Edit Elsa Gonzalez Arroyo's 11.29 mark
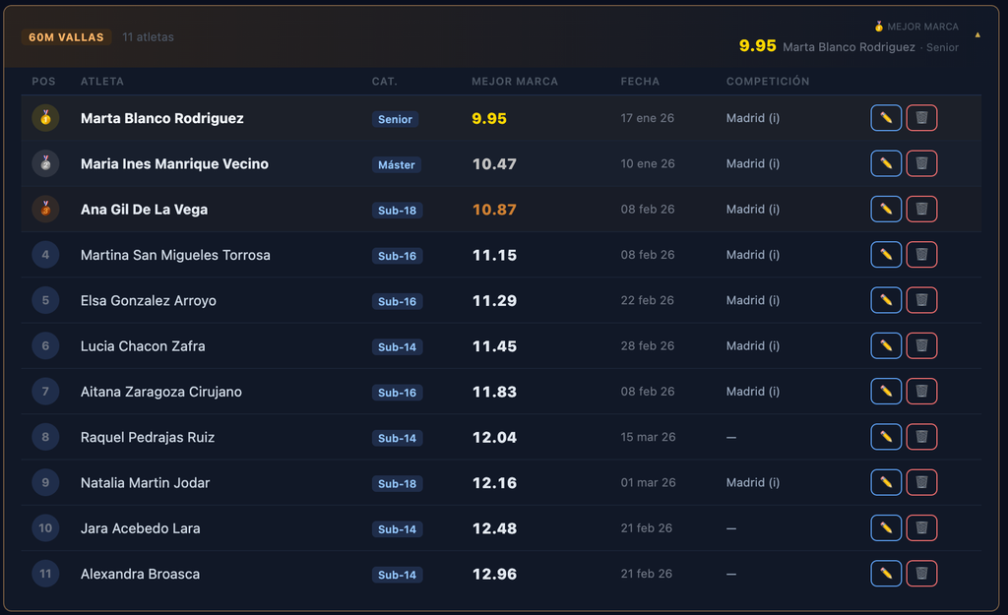The width and height of the screenshot is (1008, 615). coord(886,300)
